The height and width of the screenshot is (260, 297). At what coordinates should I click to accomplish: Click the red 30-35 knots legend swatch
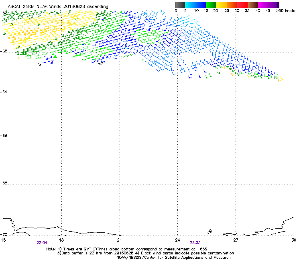pos(242,5)
